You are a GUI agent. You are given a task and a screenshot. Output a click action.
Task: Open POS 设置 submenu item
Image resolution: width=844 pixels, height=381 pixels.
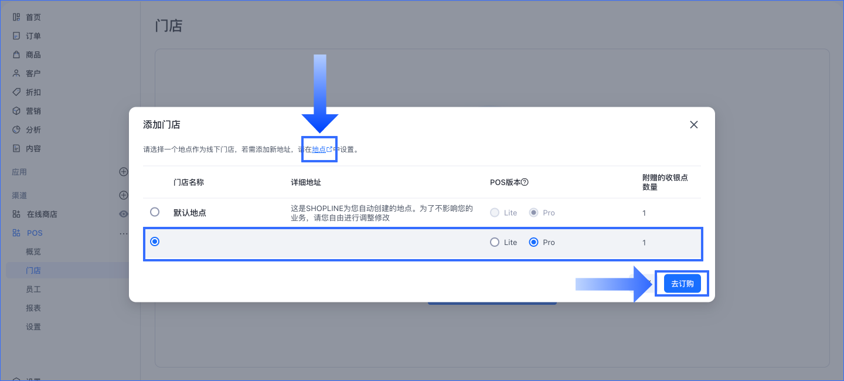coord(33,326)
